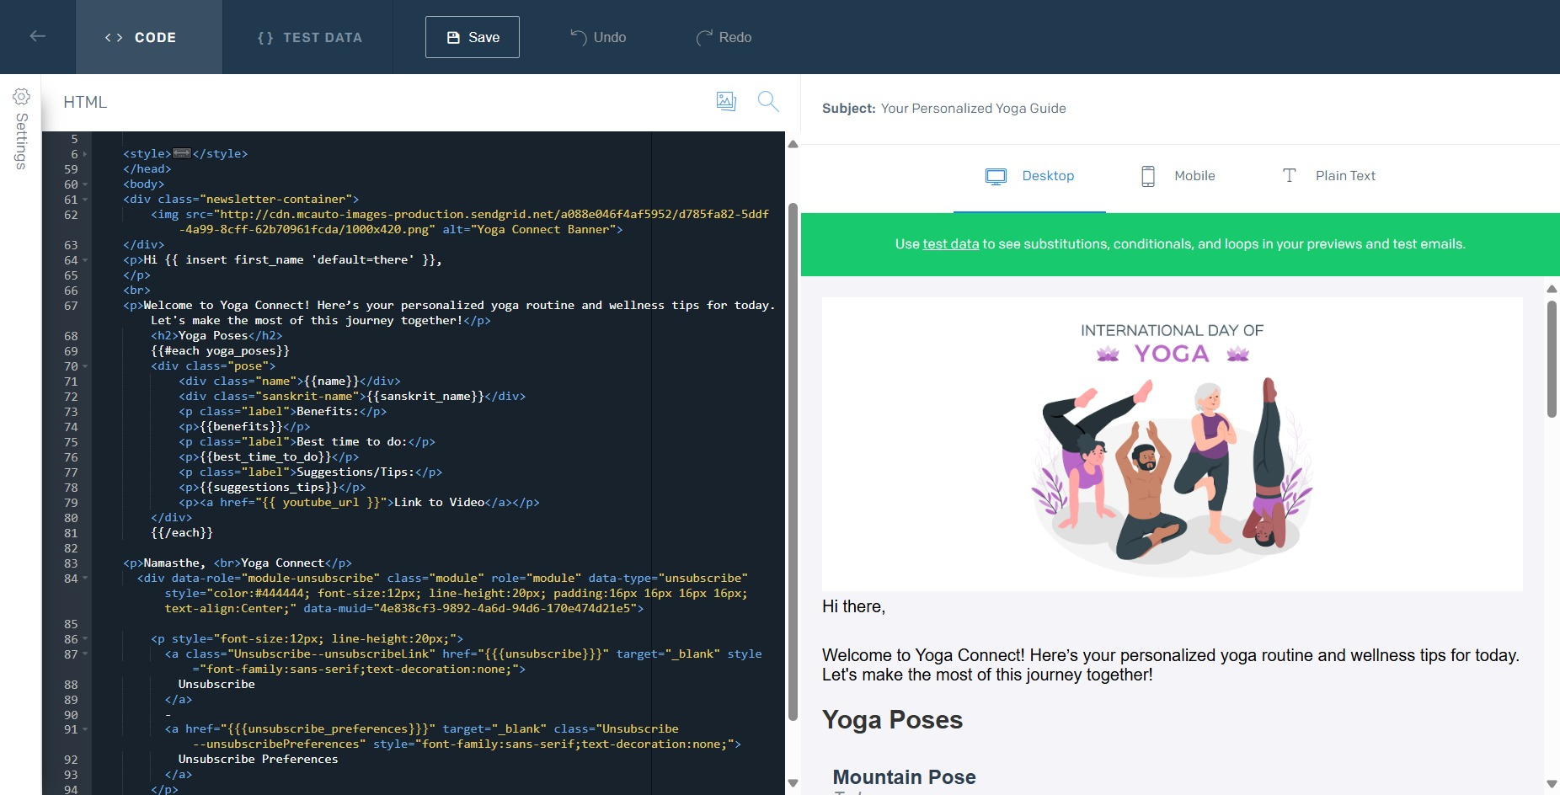Image resolution: width=1560 pixels, height=795 pixels.
Task: Collapse the code fold at line 61
Action: tap(85, 200)
